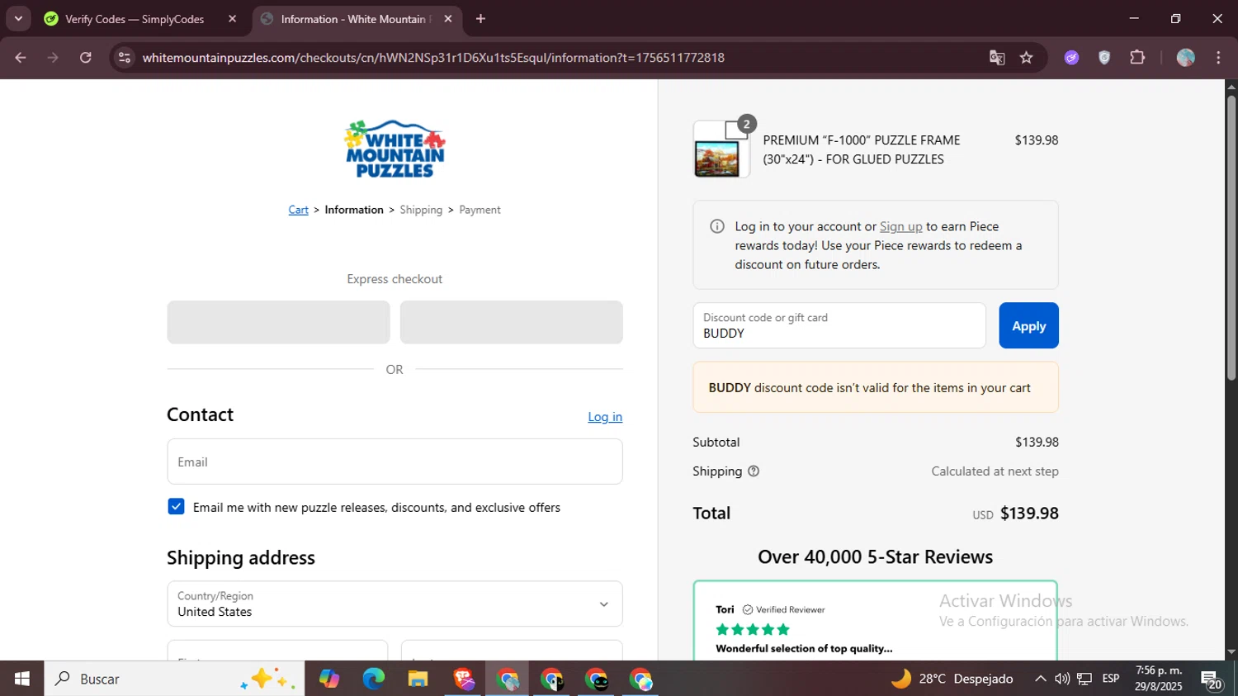Click the Shipping help question icon

pyautogui.click(x=754, y=471)
